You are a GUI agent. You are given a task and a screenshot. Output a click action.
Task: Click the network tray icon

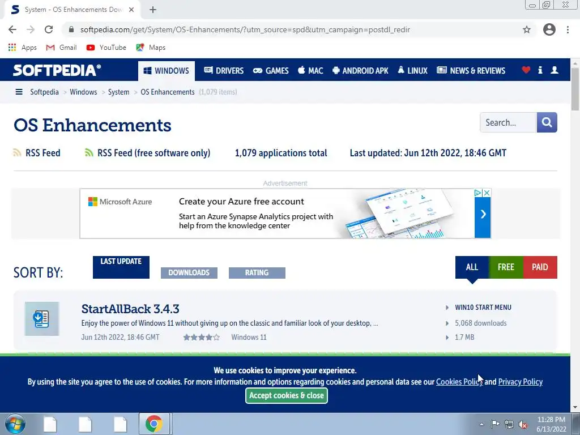pyautogui.click(x=509, y=424)
